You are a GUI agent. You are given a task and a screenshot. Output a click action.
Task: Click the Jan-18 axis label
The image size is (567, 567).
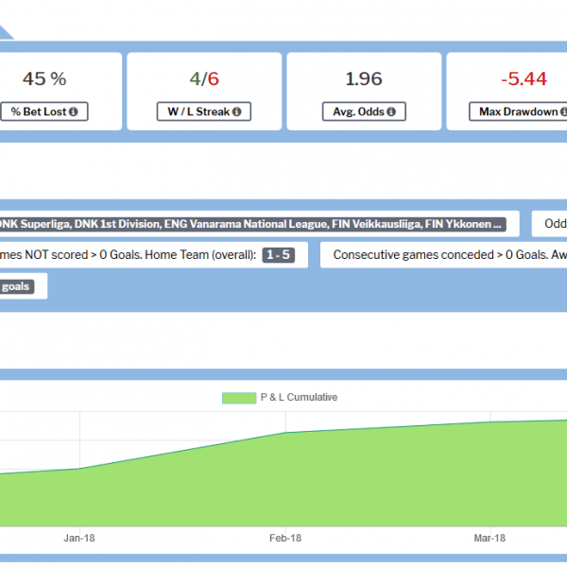coord(79,538)
